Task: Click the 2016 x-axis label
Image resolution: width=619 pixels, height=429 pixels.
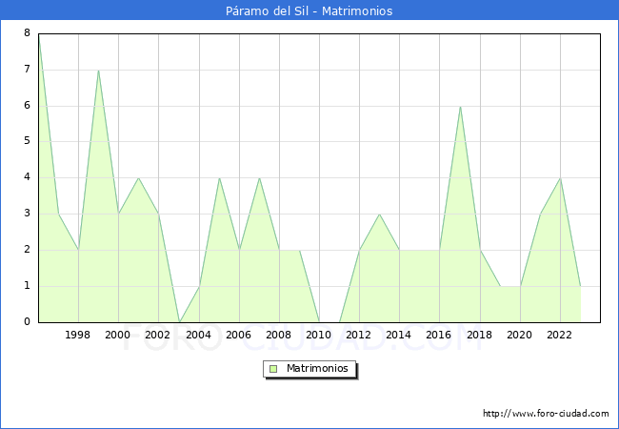Action: point(439,335)
